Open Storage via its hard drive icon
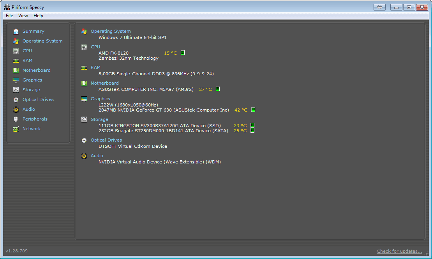The width and height of the screenshot is (432, 259). pos(16,90)
